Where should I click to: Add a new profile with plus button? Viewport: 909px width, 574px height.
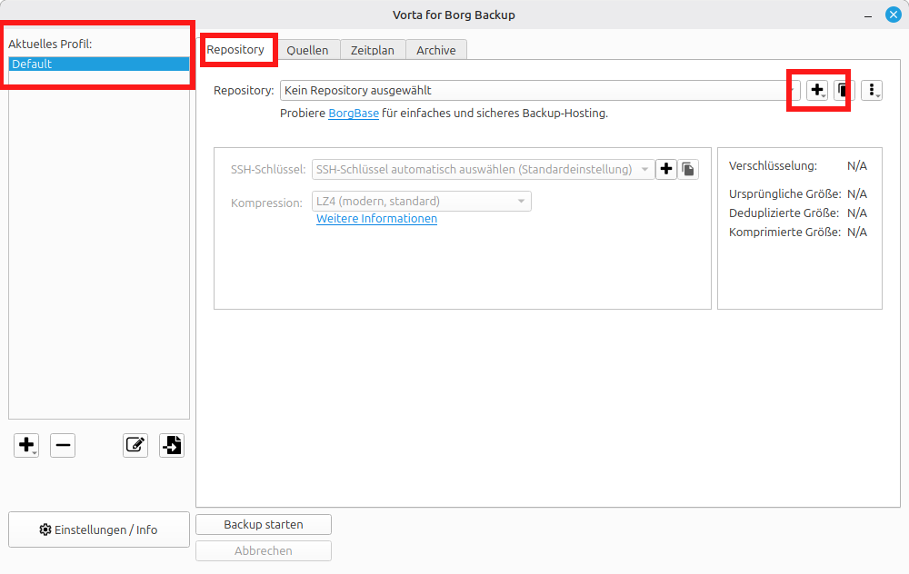[x=26, y=445]
